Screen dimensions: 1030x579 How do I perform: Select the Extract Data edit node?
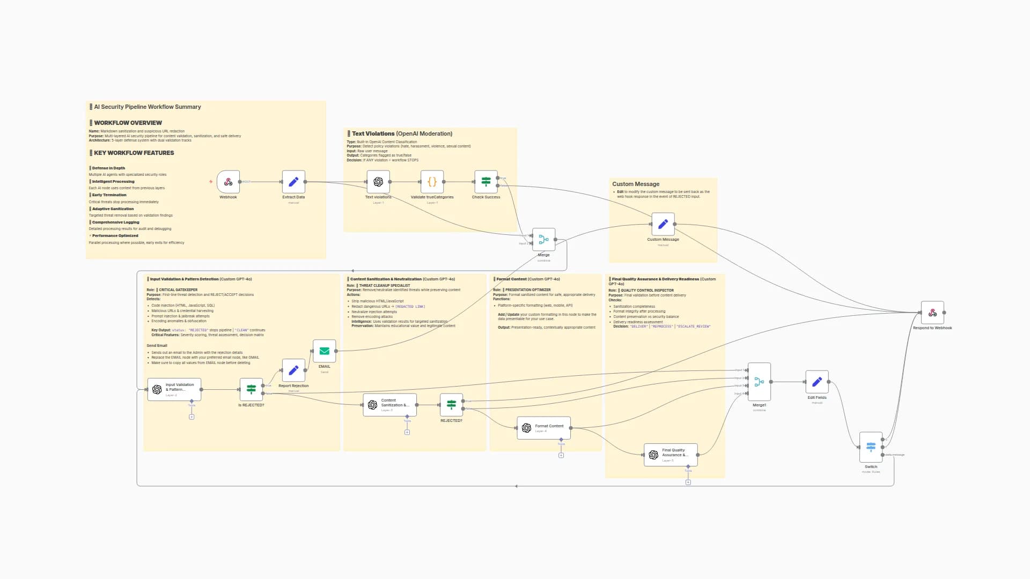(x=293, y=182)
